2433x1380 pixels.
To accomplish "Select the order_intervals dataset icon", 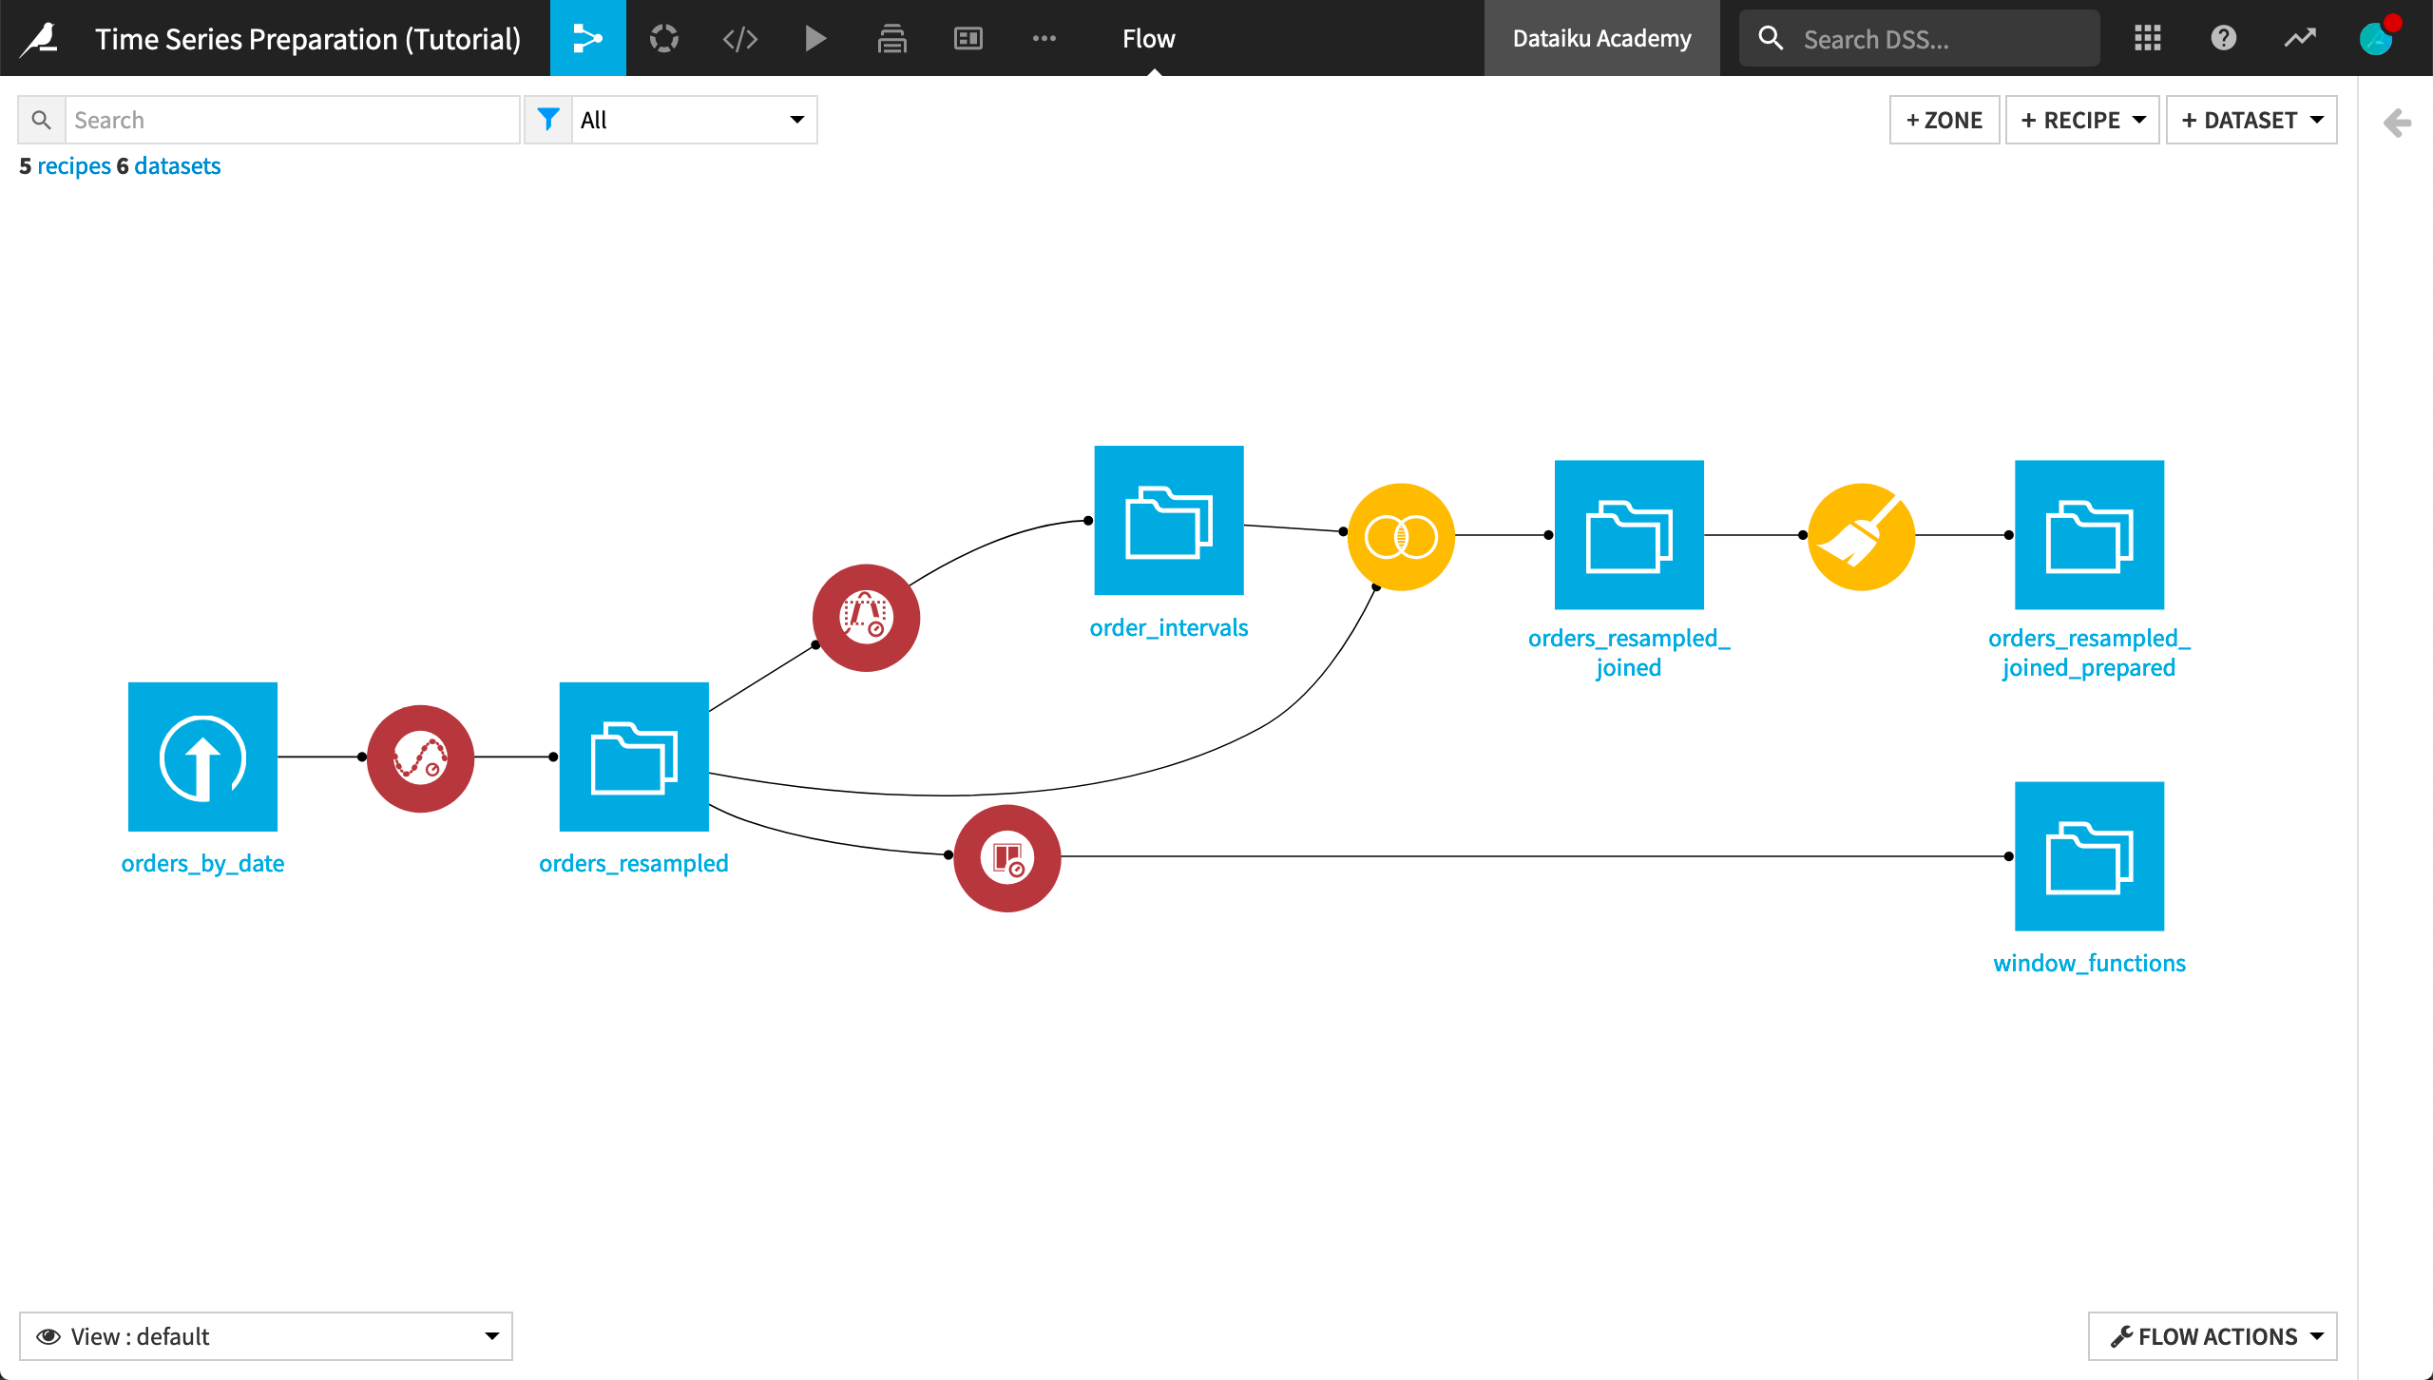I will (1169, 520).
